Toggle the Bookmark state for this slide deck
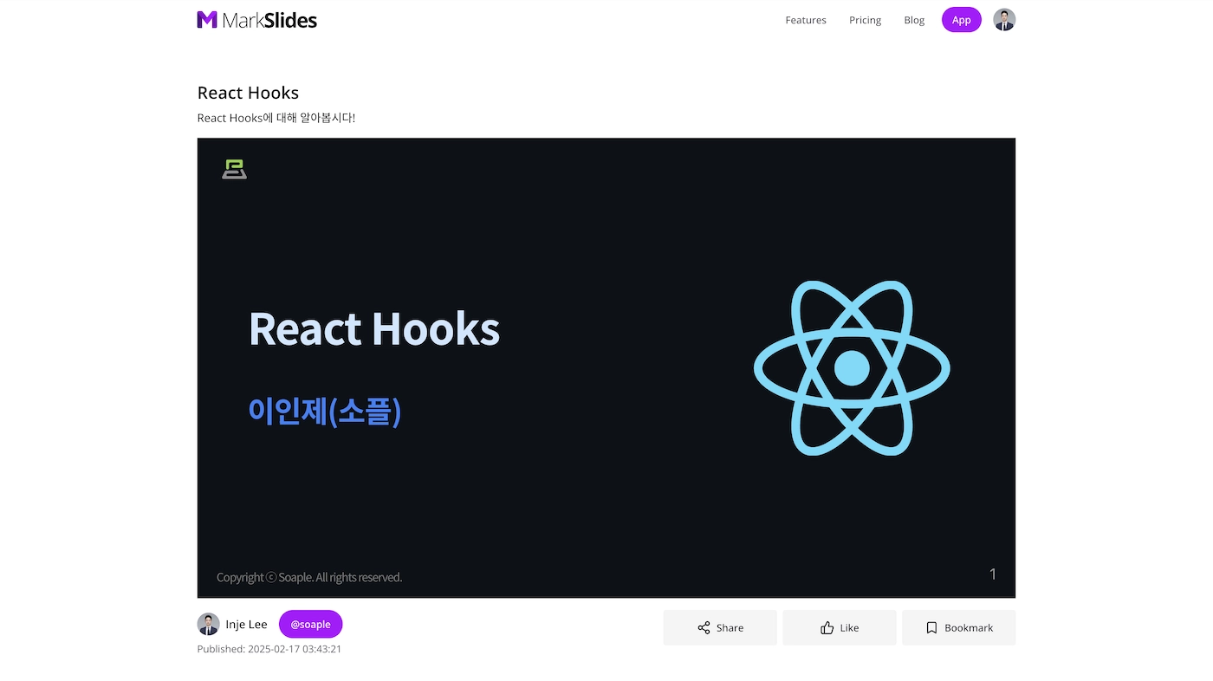The image size is (1213, 681). point(958,627)
